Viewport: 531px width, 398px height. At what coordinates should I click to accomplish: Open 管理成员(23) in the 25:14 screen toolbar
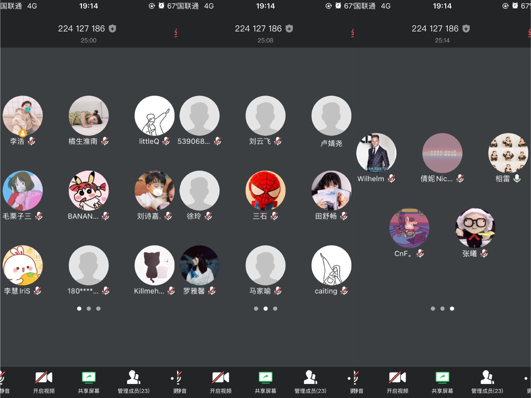[487, 382]
